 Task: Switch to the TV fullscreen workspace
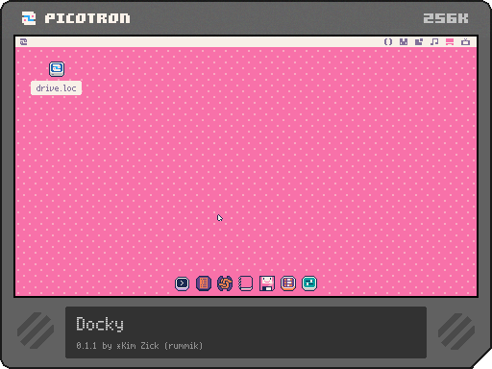[465, 41]
